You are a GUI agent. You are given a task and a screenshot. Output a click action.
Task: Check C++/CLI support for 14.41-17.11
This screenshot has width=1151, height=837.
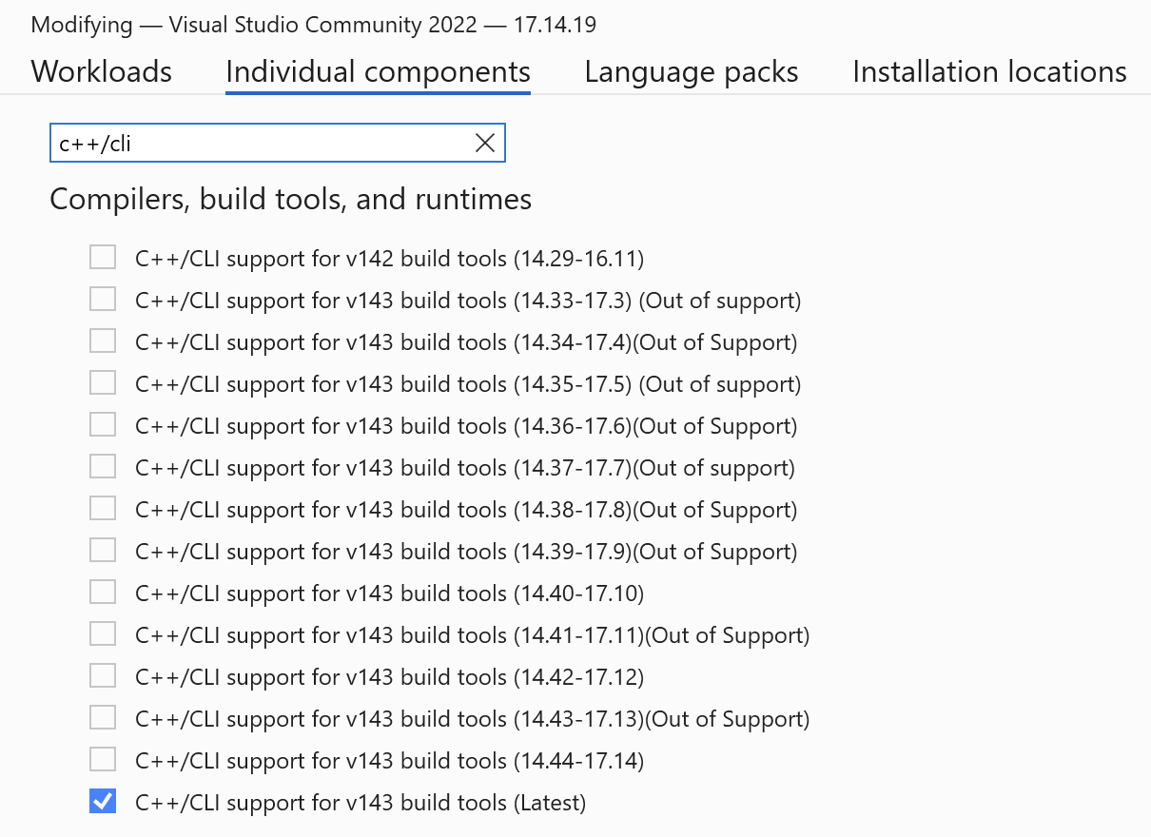tap(103, 633)
